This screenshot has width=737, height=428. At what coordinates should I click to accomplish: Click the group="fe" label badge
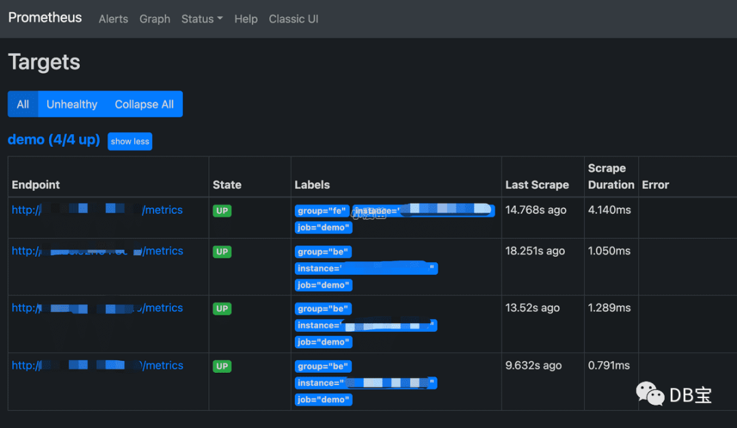click(322, 211)
